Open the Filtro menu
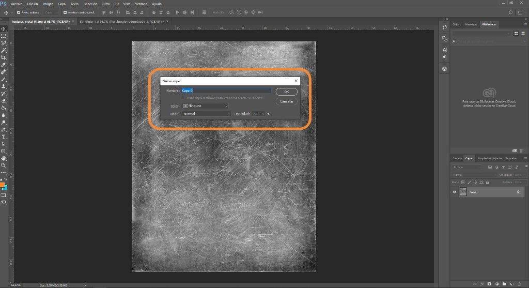The height and width of the screenshot is (288, 529). (x=106, y=4)
